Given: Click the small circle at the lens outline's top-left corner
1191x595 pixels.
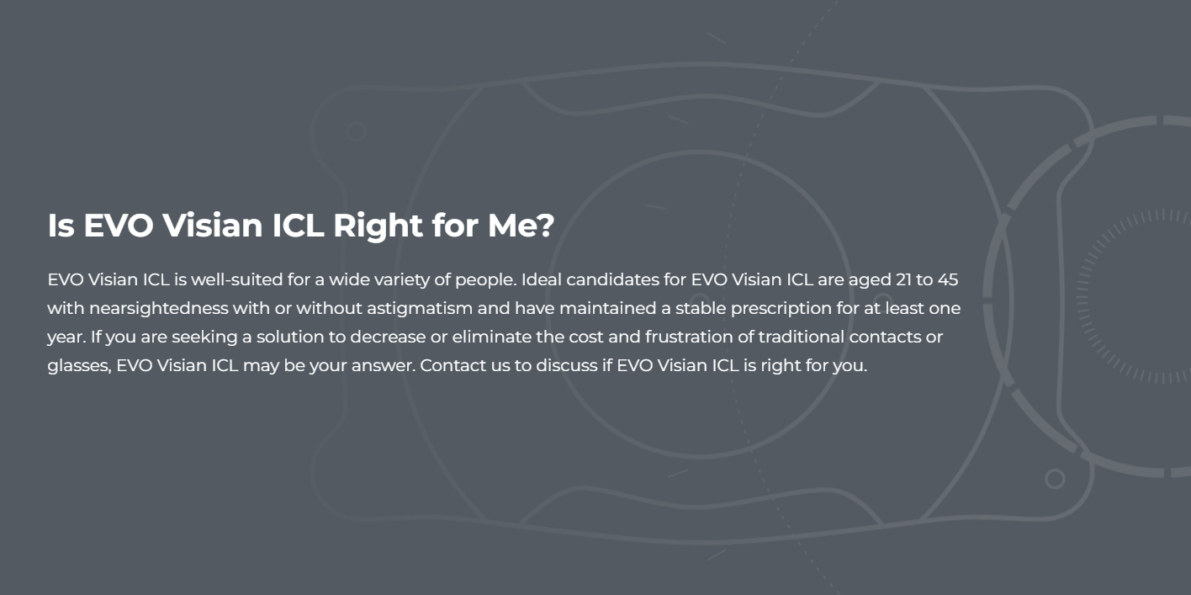Looking at the screenshot, I should point(356,131).
